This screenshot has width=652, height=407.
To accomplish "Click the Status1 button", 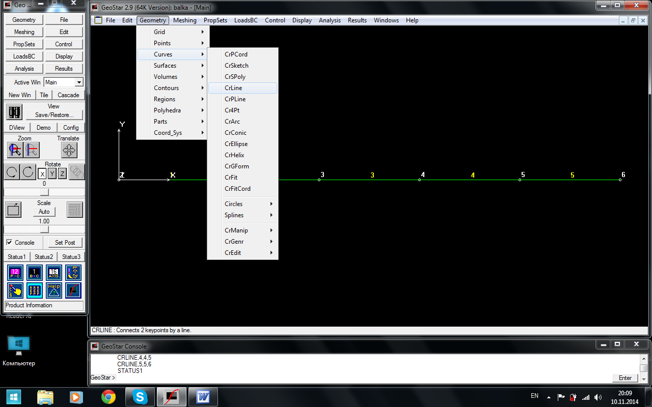I will [17, 257].
